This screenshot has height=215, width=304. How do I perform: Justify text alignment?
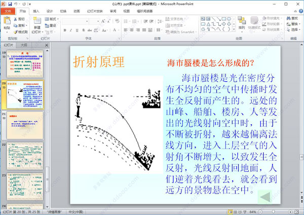[144, 30]
